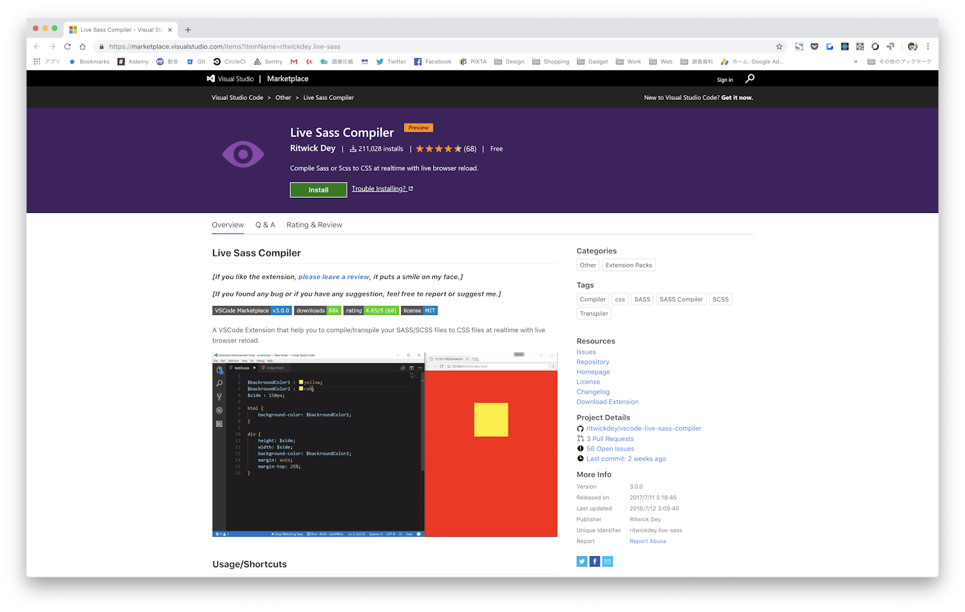Open the CircleCI bookmark

tap(230, 61)
